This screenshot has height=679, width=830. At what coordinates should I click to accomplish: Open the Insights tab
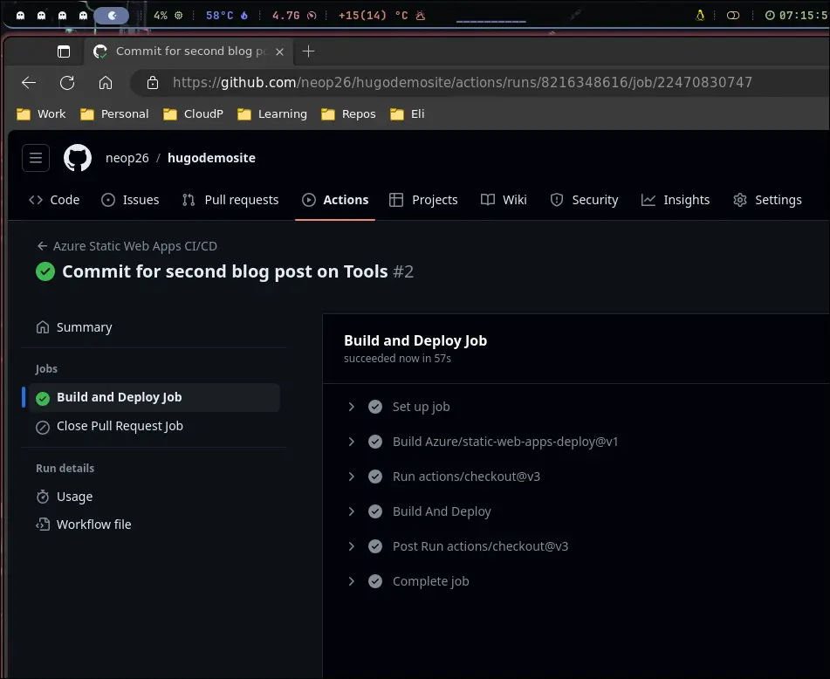[x=675, y=200]
